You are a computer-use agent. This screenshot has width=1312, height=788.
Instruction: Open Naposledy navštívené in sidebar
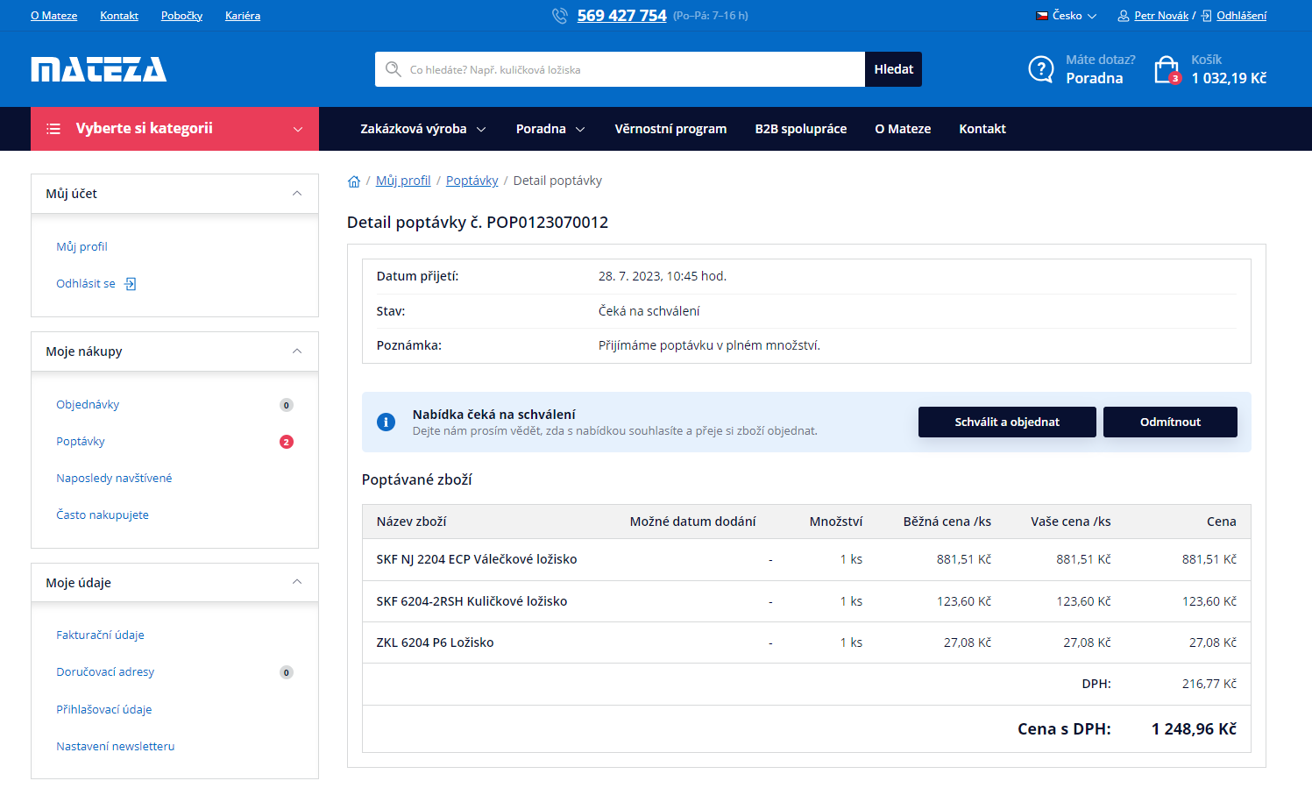pos(114,479)
